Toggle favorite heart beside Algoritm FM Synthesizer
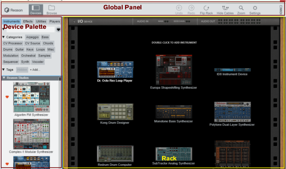The width and height of the screenshot is (286, 169). (x=7, y=97)
